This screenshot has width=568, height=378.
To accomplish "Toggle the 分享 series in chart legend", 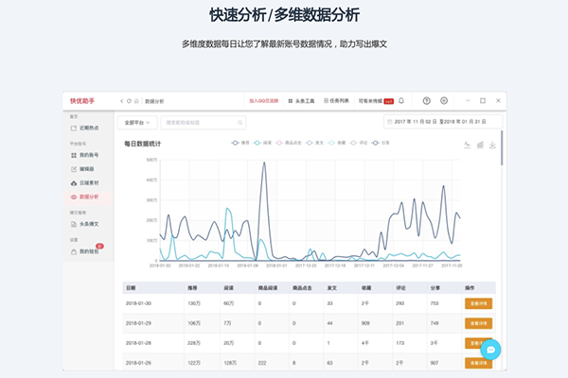I will click(x=381, y=143).
